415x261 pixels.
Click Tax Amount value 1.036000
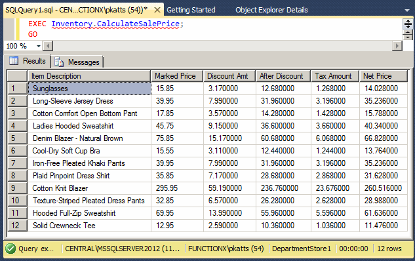point(335,226)
